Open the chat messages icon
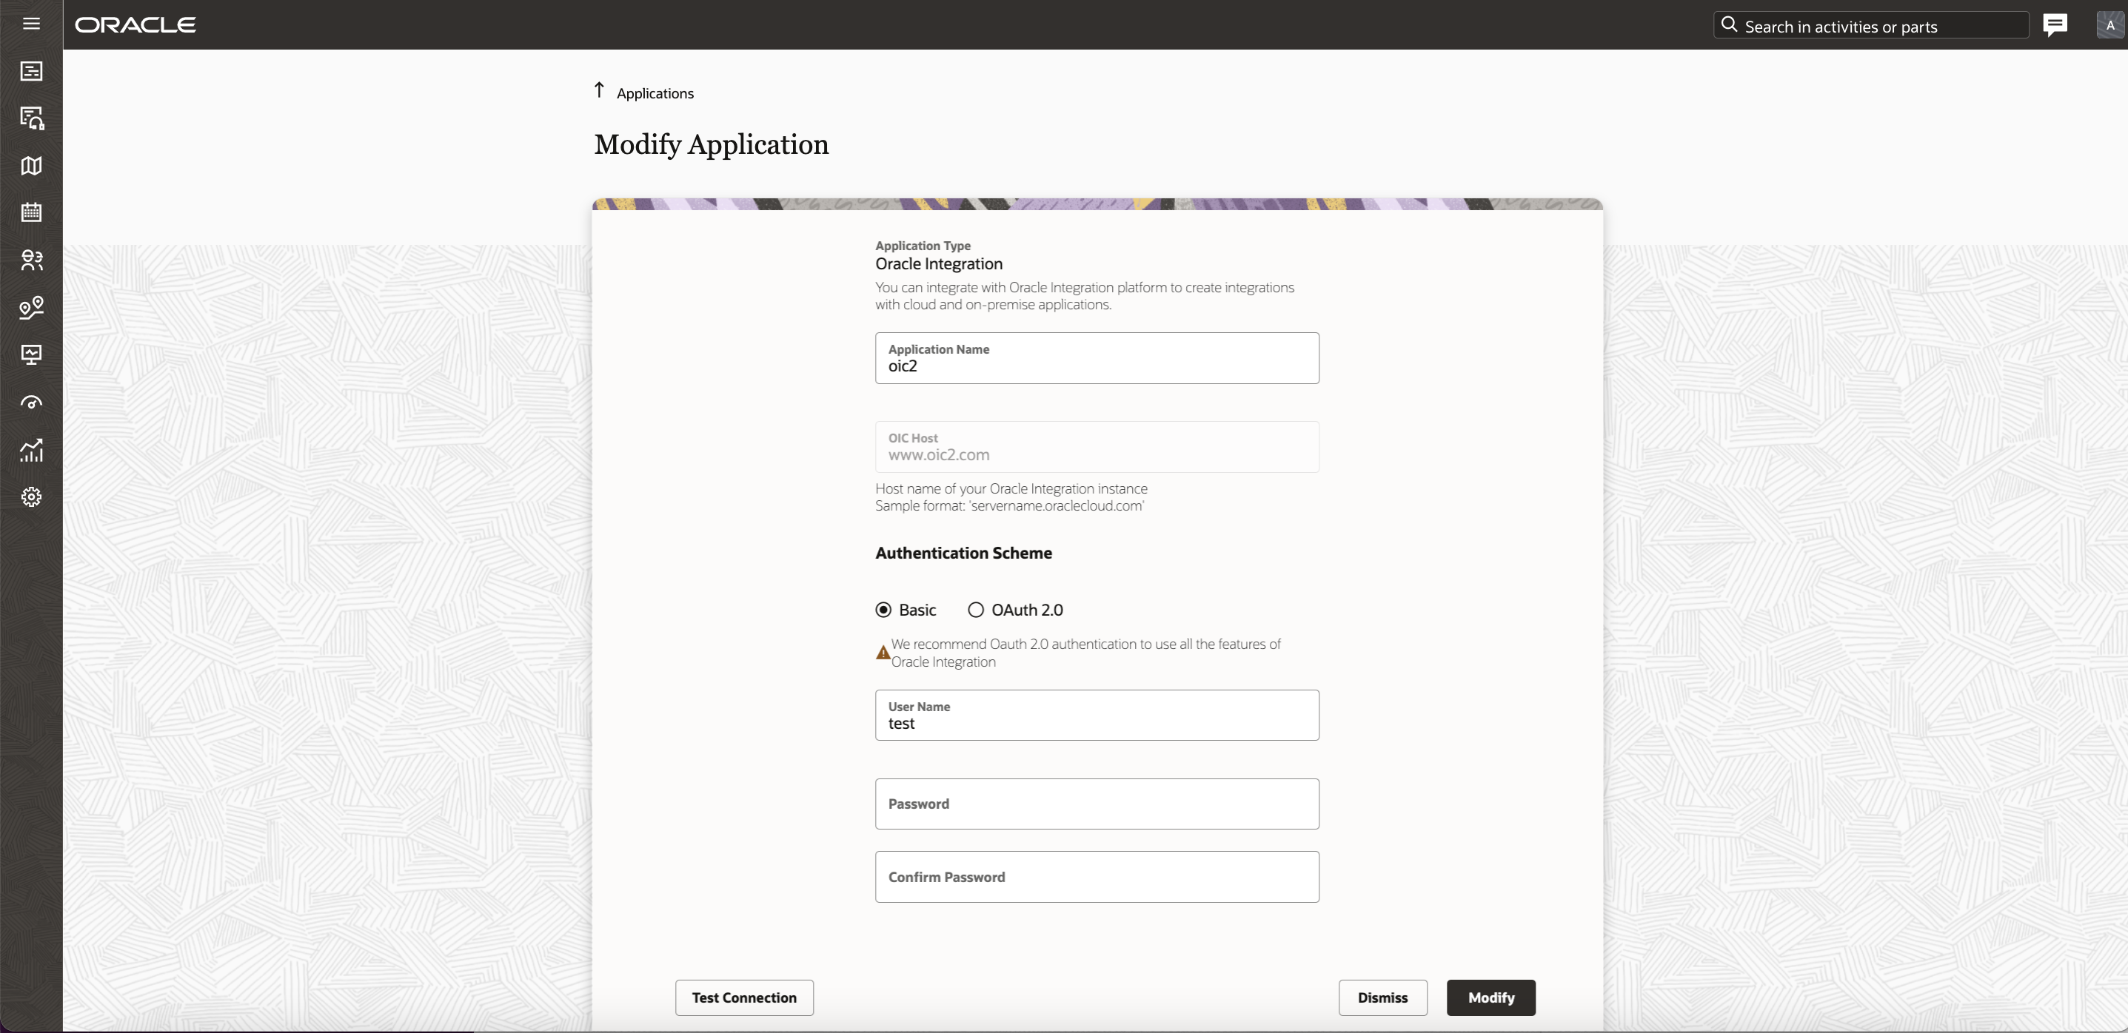 (x=2055, y=24)
